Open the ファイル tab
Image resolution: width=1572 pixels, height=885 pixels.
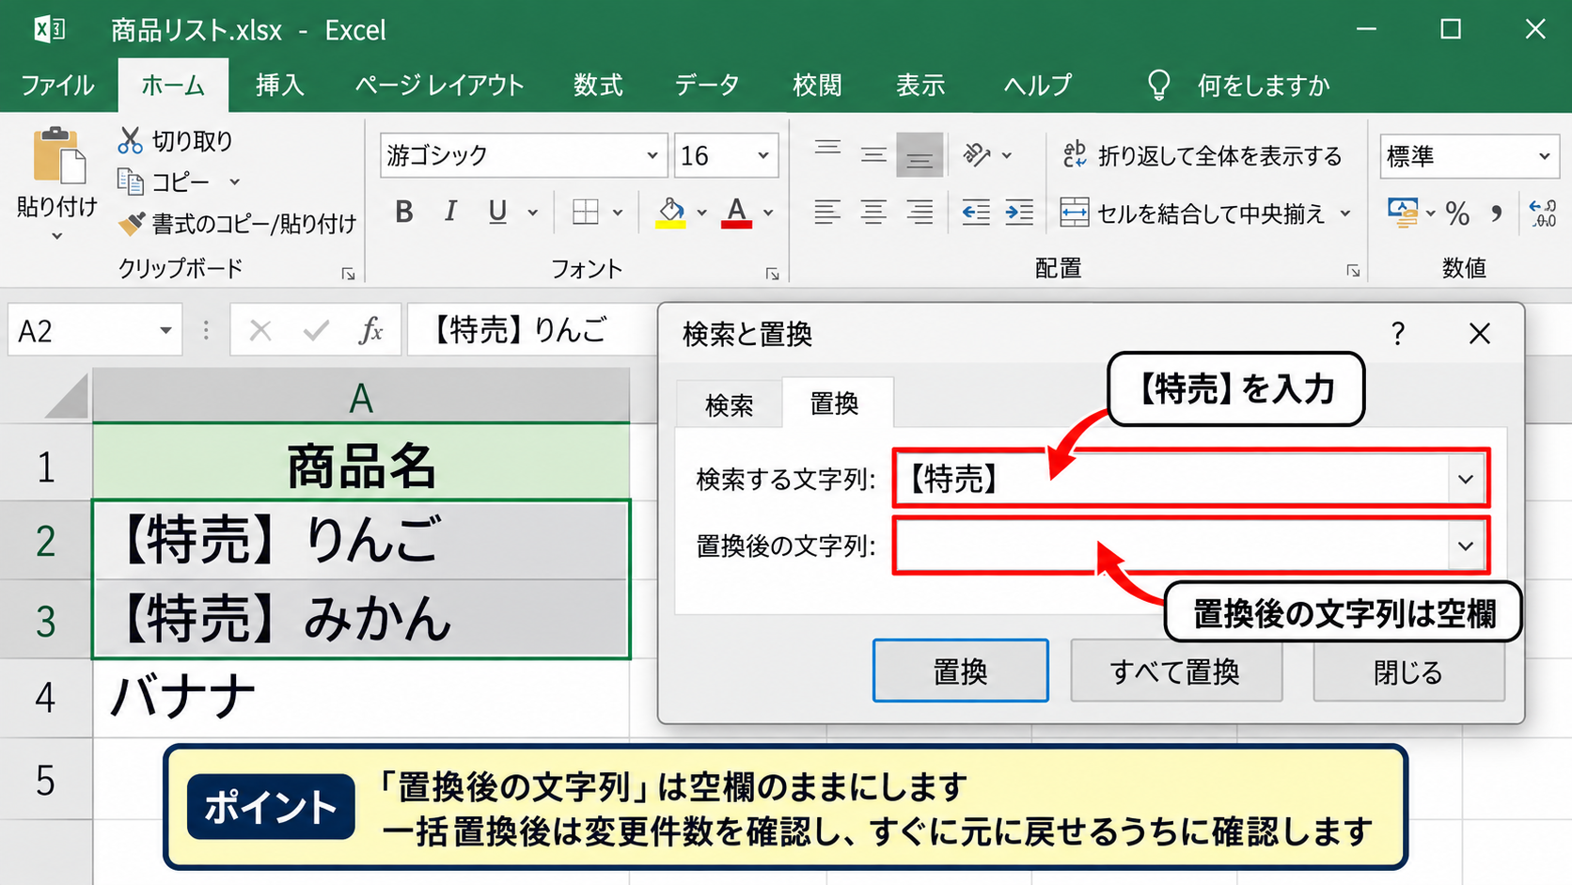(x=57, y=86)
